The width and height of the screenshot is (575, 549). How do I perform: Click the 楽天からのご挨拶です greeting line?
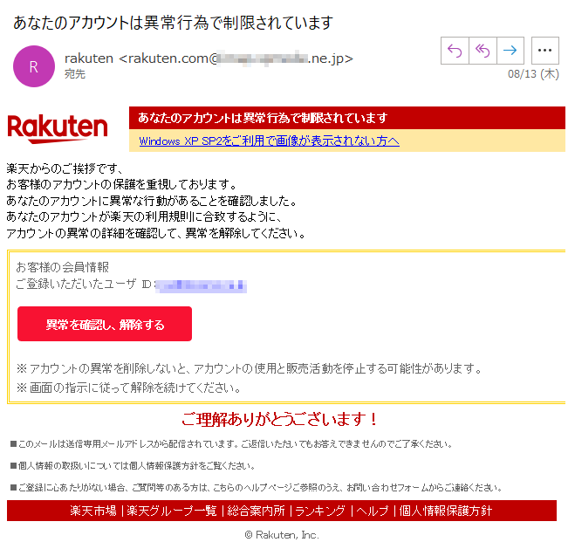[x=65, y=168]
